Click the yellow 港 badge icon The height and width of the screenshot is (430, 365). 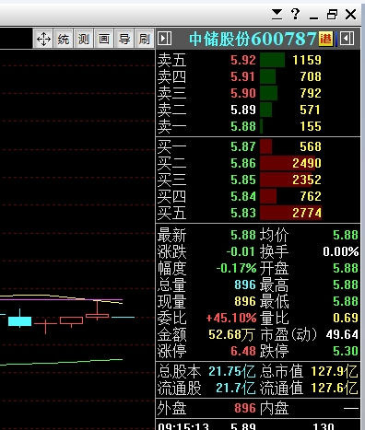(x=326, y=39)
